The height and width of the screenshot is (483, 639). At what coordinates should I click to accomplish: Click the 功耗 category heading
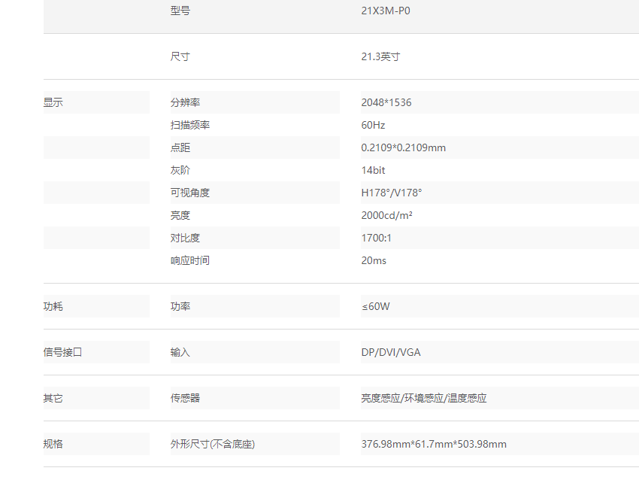point(53,306)
